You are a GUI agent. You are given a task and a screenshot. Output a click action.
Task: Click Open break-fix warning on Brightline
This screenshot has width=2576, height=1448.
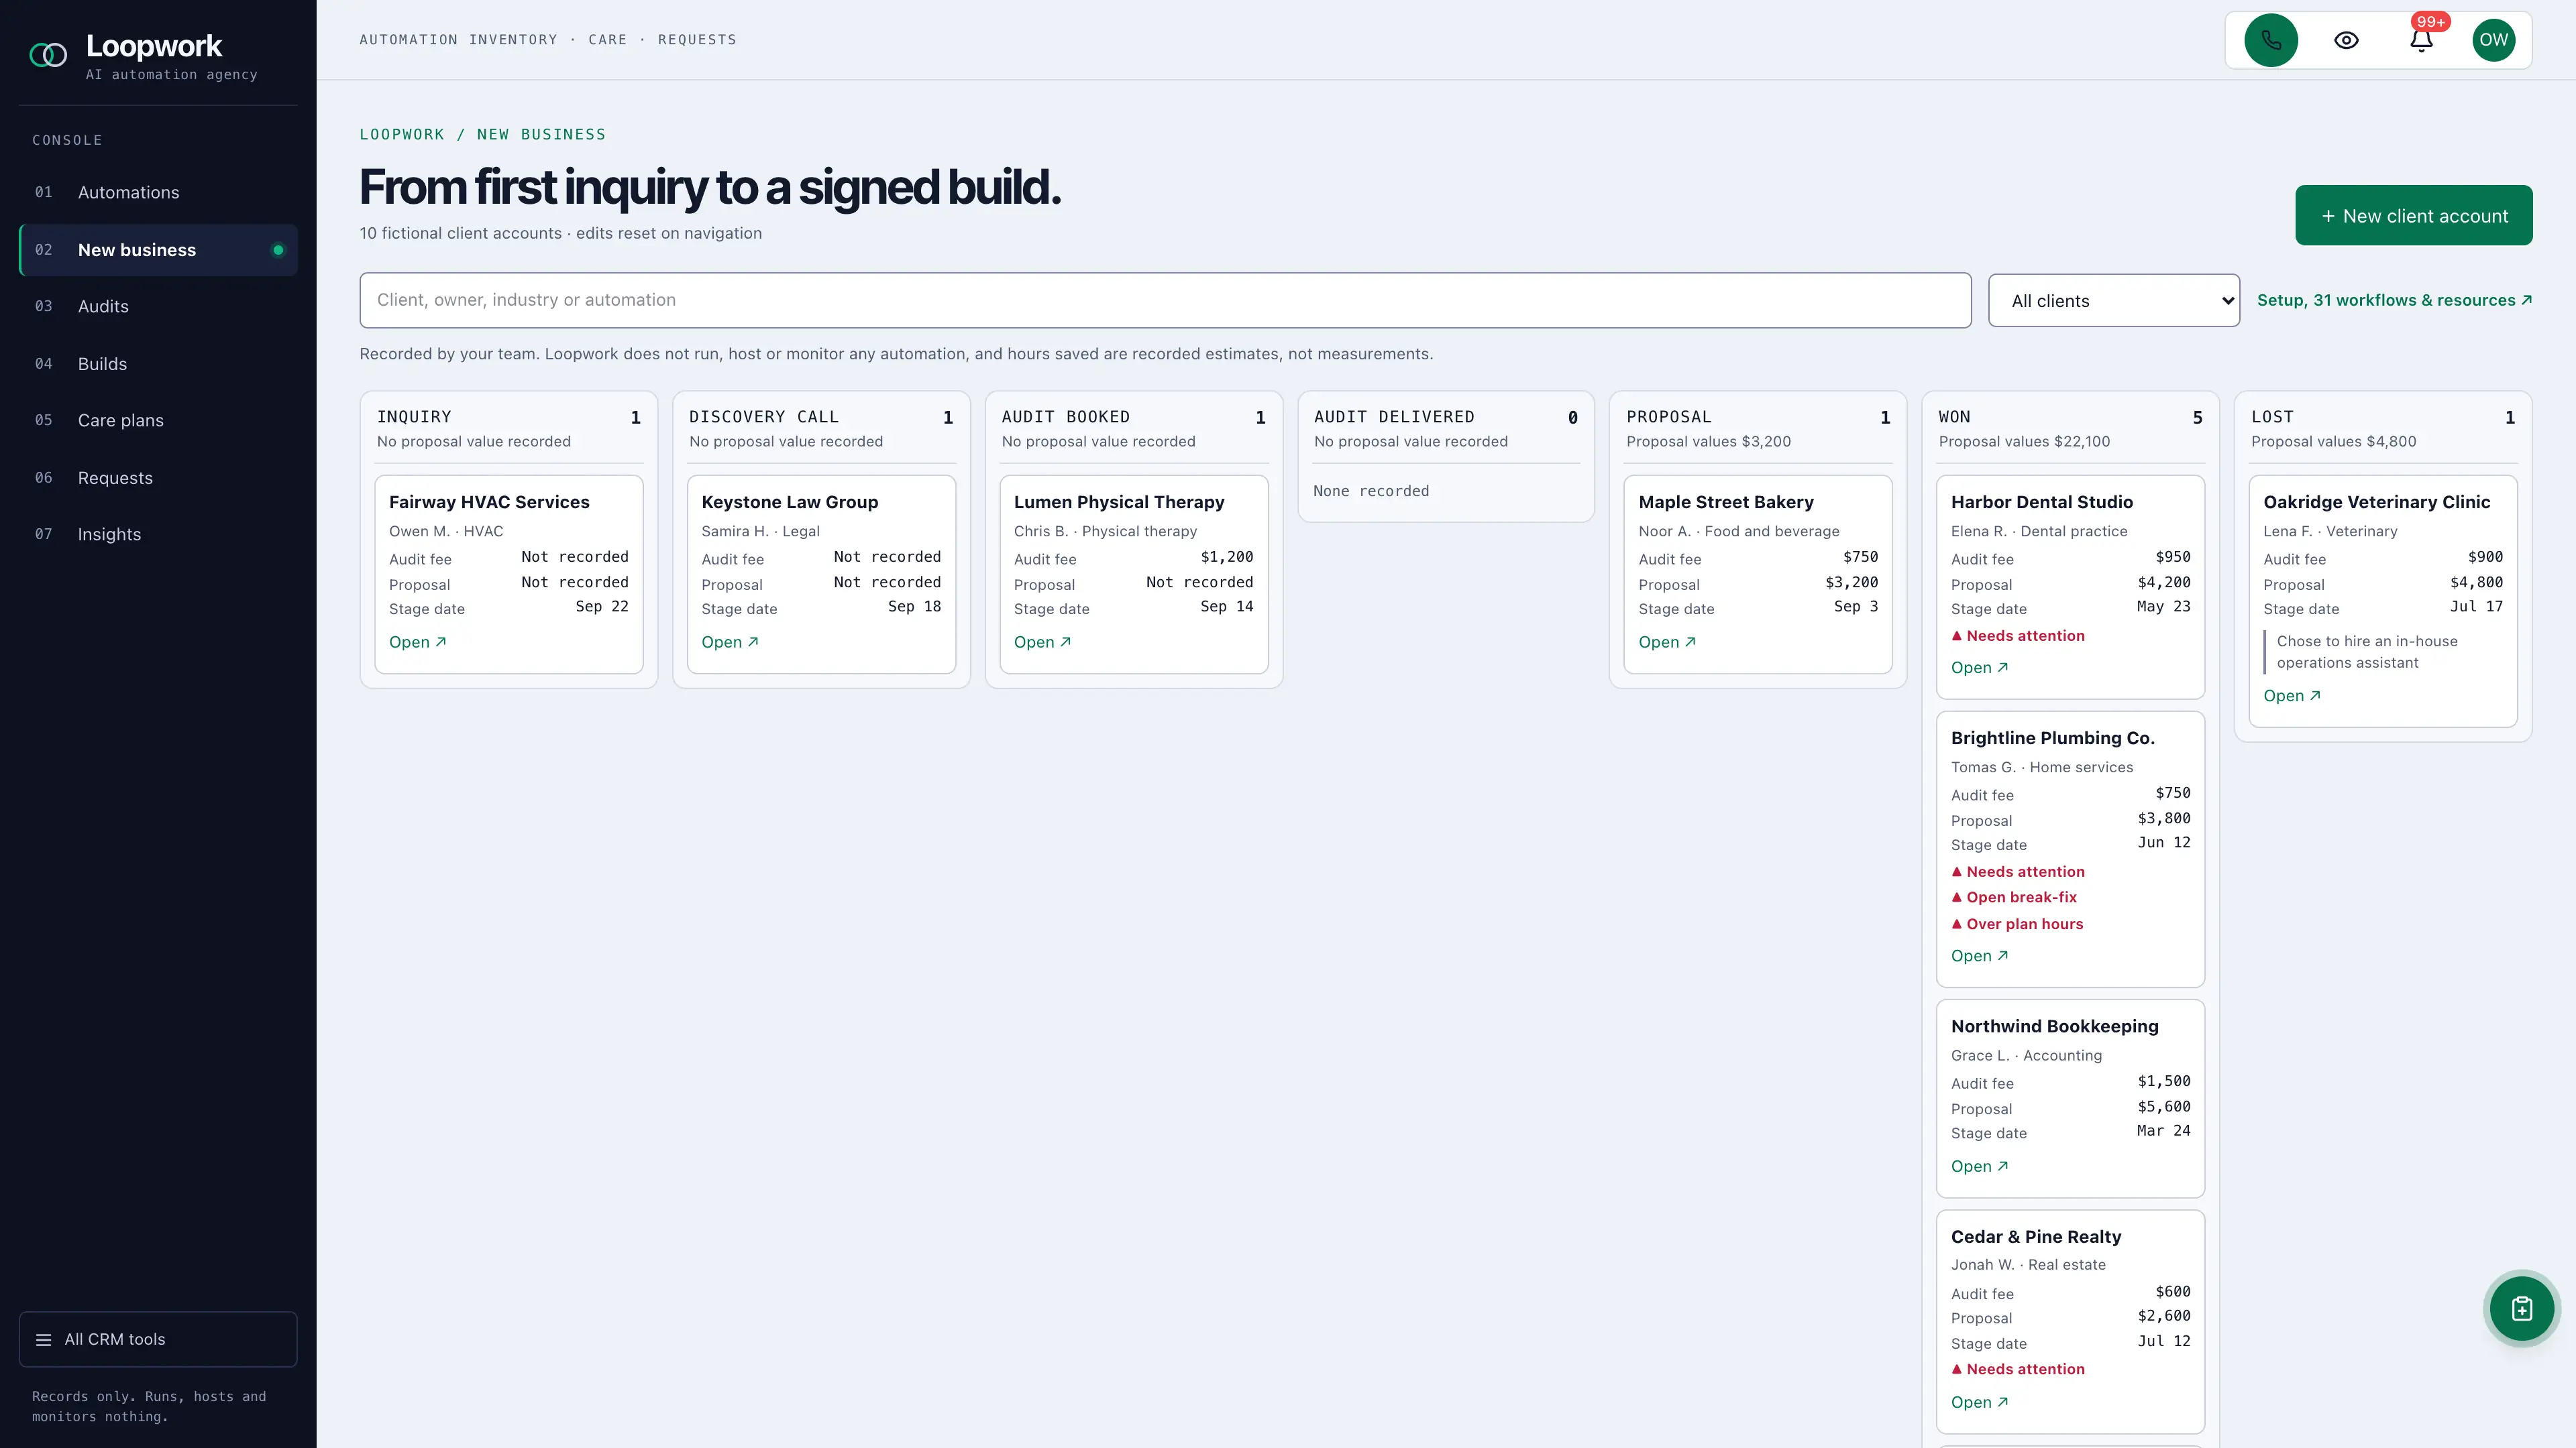coord(2013,898)
